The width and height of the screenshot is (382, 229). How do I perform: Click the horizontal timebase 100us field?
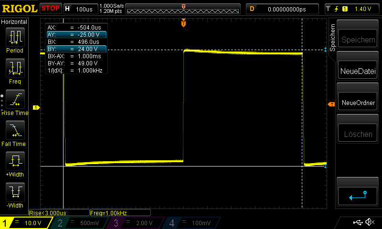pyautogui.click(x=81, y=9)
